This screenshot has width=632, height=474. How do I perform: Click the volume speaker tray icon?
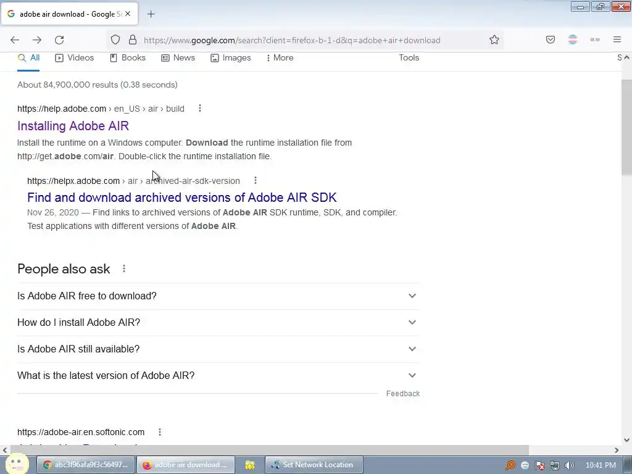(x=570, y=465)
